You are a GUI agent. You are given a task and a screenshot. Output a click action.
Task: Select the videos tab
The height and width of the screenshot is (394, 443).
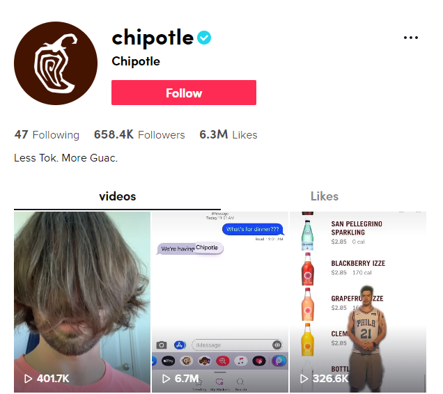[118, 196]
